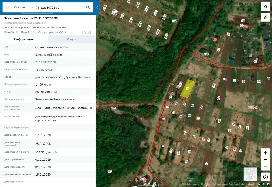The height and width of the screenshot is (187, 272).
Task: Reset map orientation with compass button
Action: (x=265, y=177)
